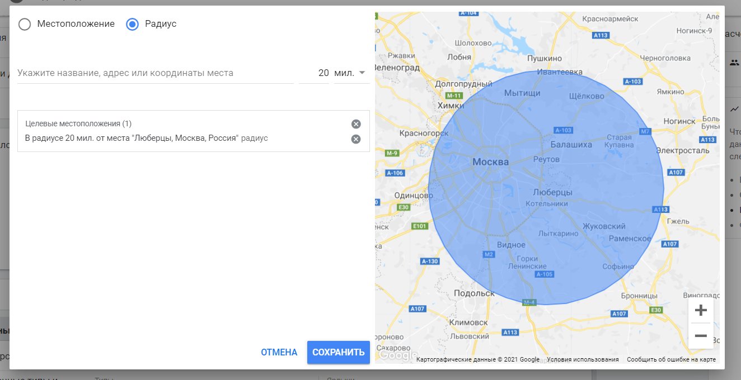Click the radius value field showing 20
Image resolution: width=741 pixels, height=380 pixels.
pos(315,73)
